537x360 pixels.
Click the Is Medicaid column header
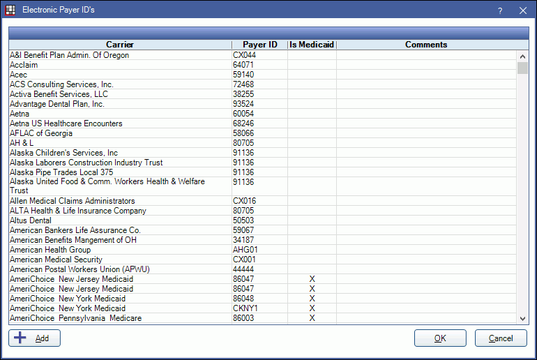[312, 45]
